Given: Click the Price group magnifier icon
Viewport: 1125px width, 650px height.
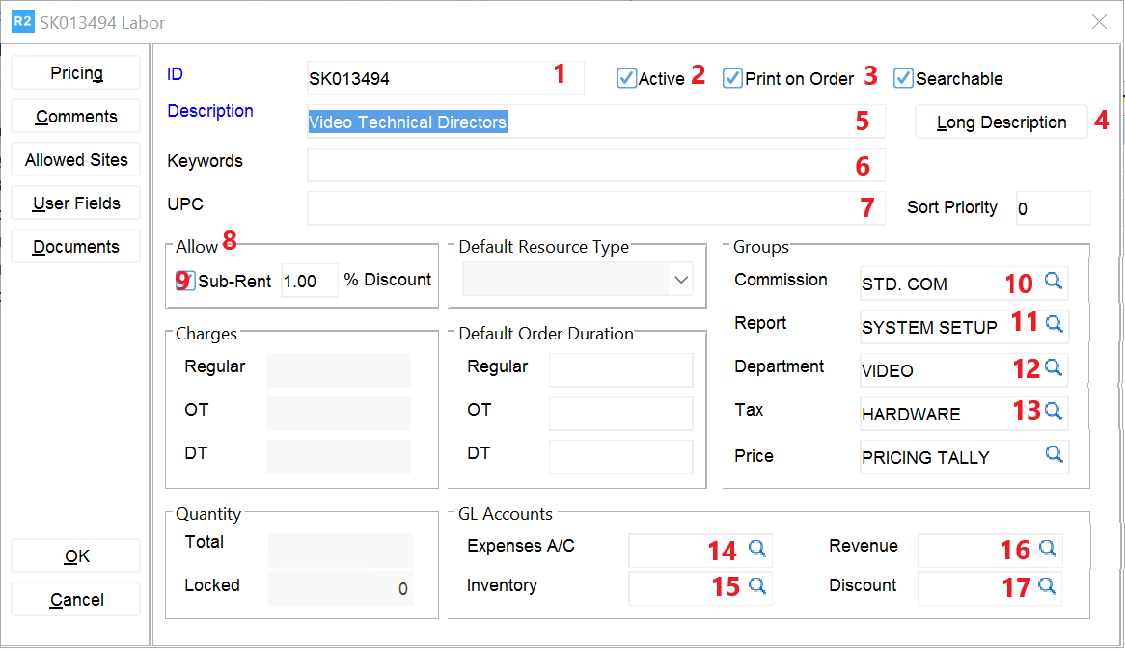Looking at the screenshot, I should tap(1054, 454).
